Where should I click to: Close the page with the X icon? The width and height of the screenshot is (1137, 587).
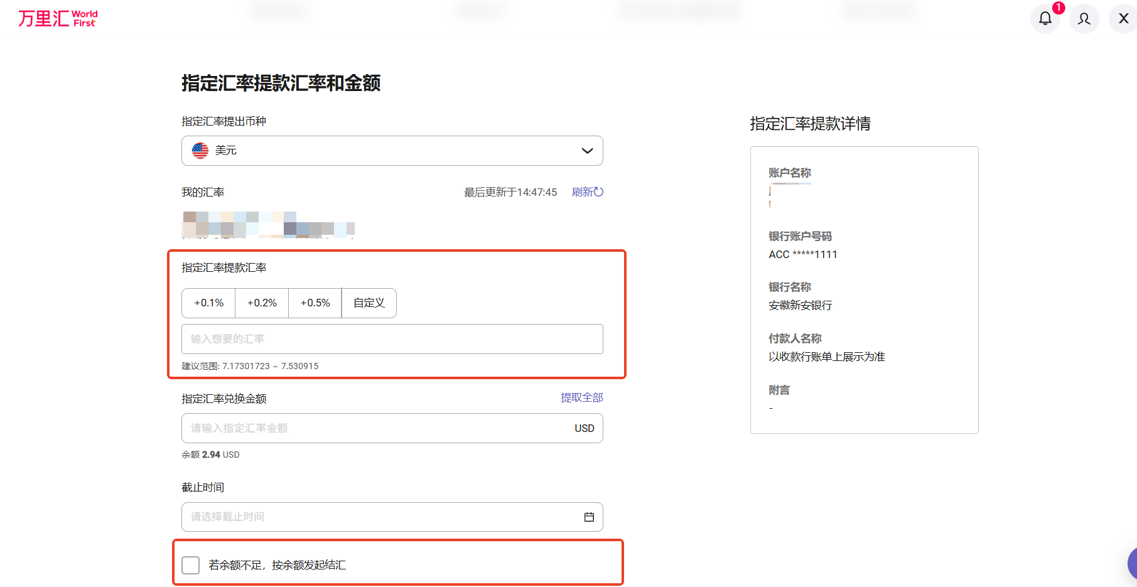[x=1123, y=19]
